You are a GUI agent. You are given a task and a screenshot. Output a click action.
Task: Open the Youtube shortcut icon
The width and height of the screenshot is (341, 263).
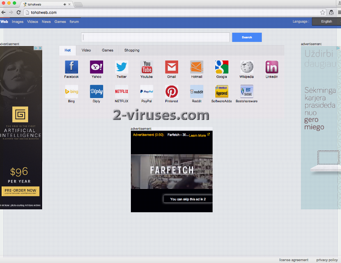click(147, 67)
